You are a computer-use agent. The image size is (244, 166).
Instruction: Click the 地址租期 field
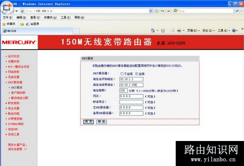pyautogui.click(x=123, y=91)
